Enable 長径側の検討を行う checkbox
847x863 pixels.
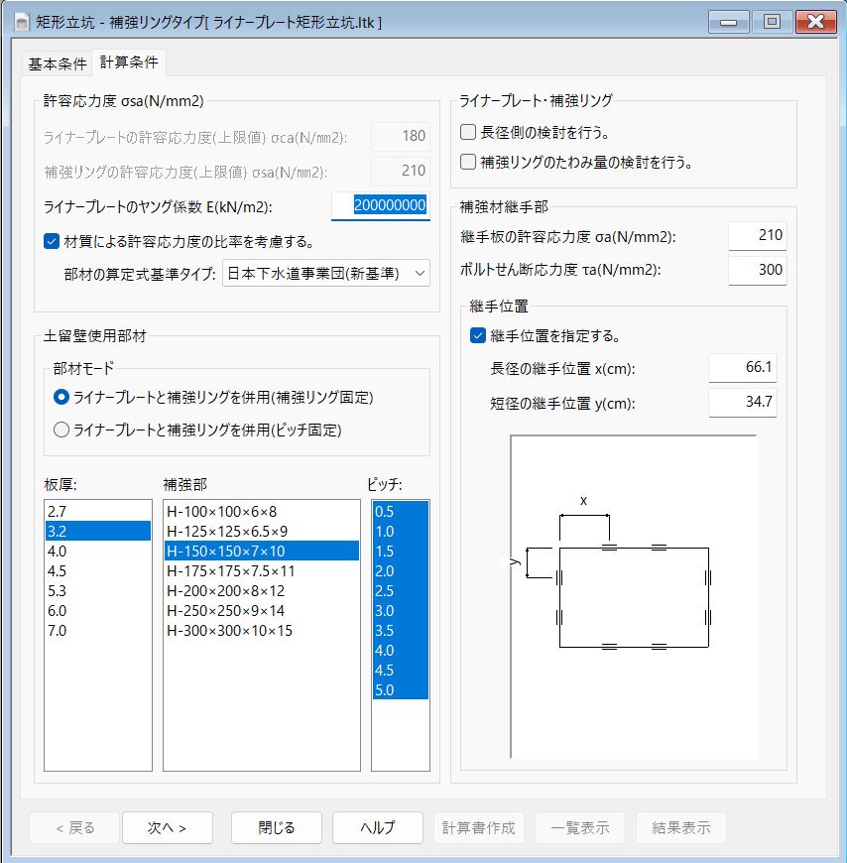tap(469, 132)
